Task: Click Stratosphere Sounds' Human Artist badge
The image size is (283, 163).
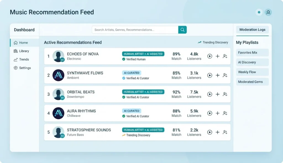Action: 143,130
